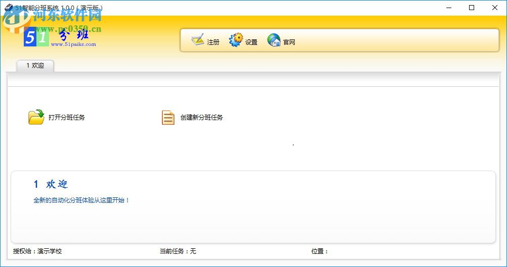The height and width of the screenshot is (267, 507).
Task: Click the 当前任务：无 status entry
Action: (178, 251)
